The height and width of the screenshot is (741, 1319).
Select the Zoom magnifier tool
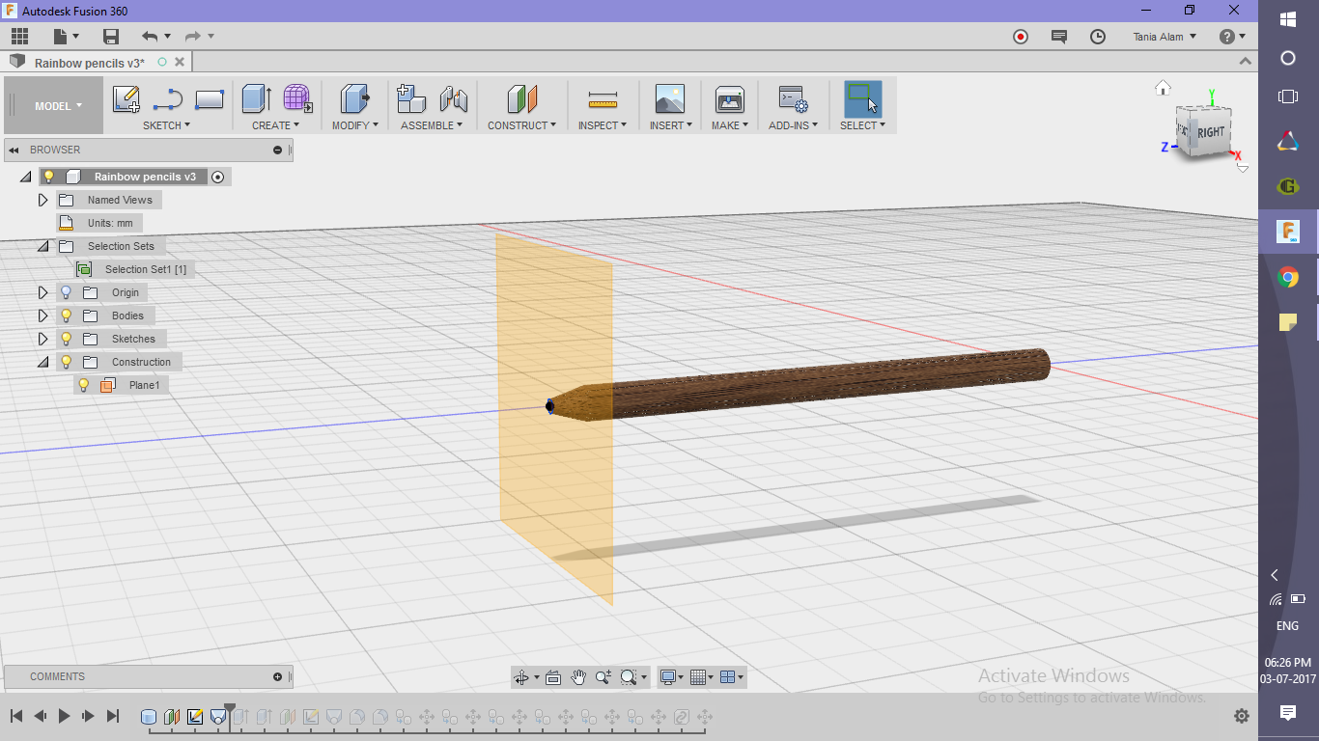(x=603, y=677)
